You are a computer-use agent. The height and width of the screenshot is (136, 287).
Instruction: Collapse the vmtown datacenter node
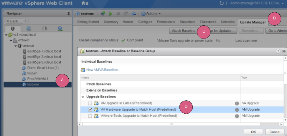click(11, 40)
